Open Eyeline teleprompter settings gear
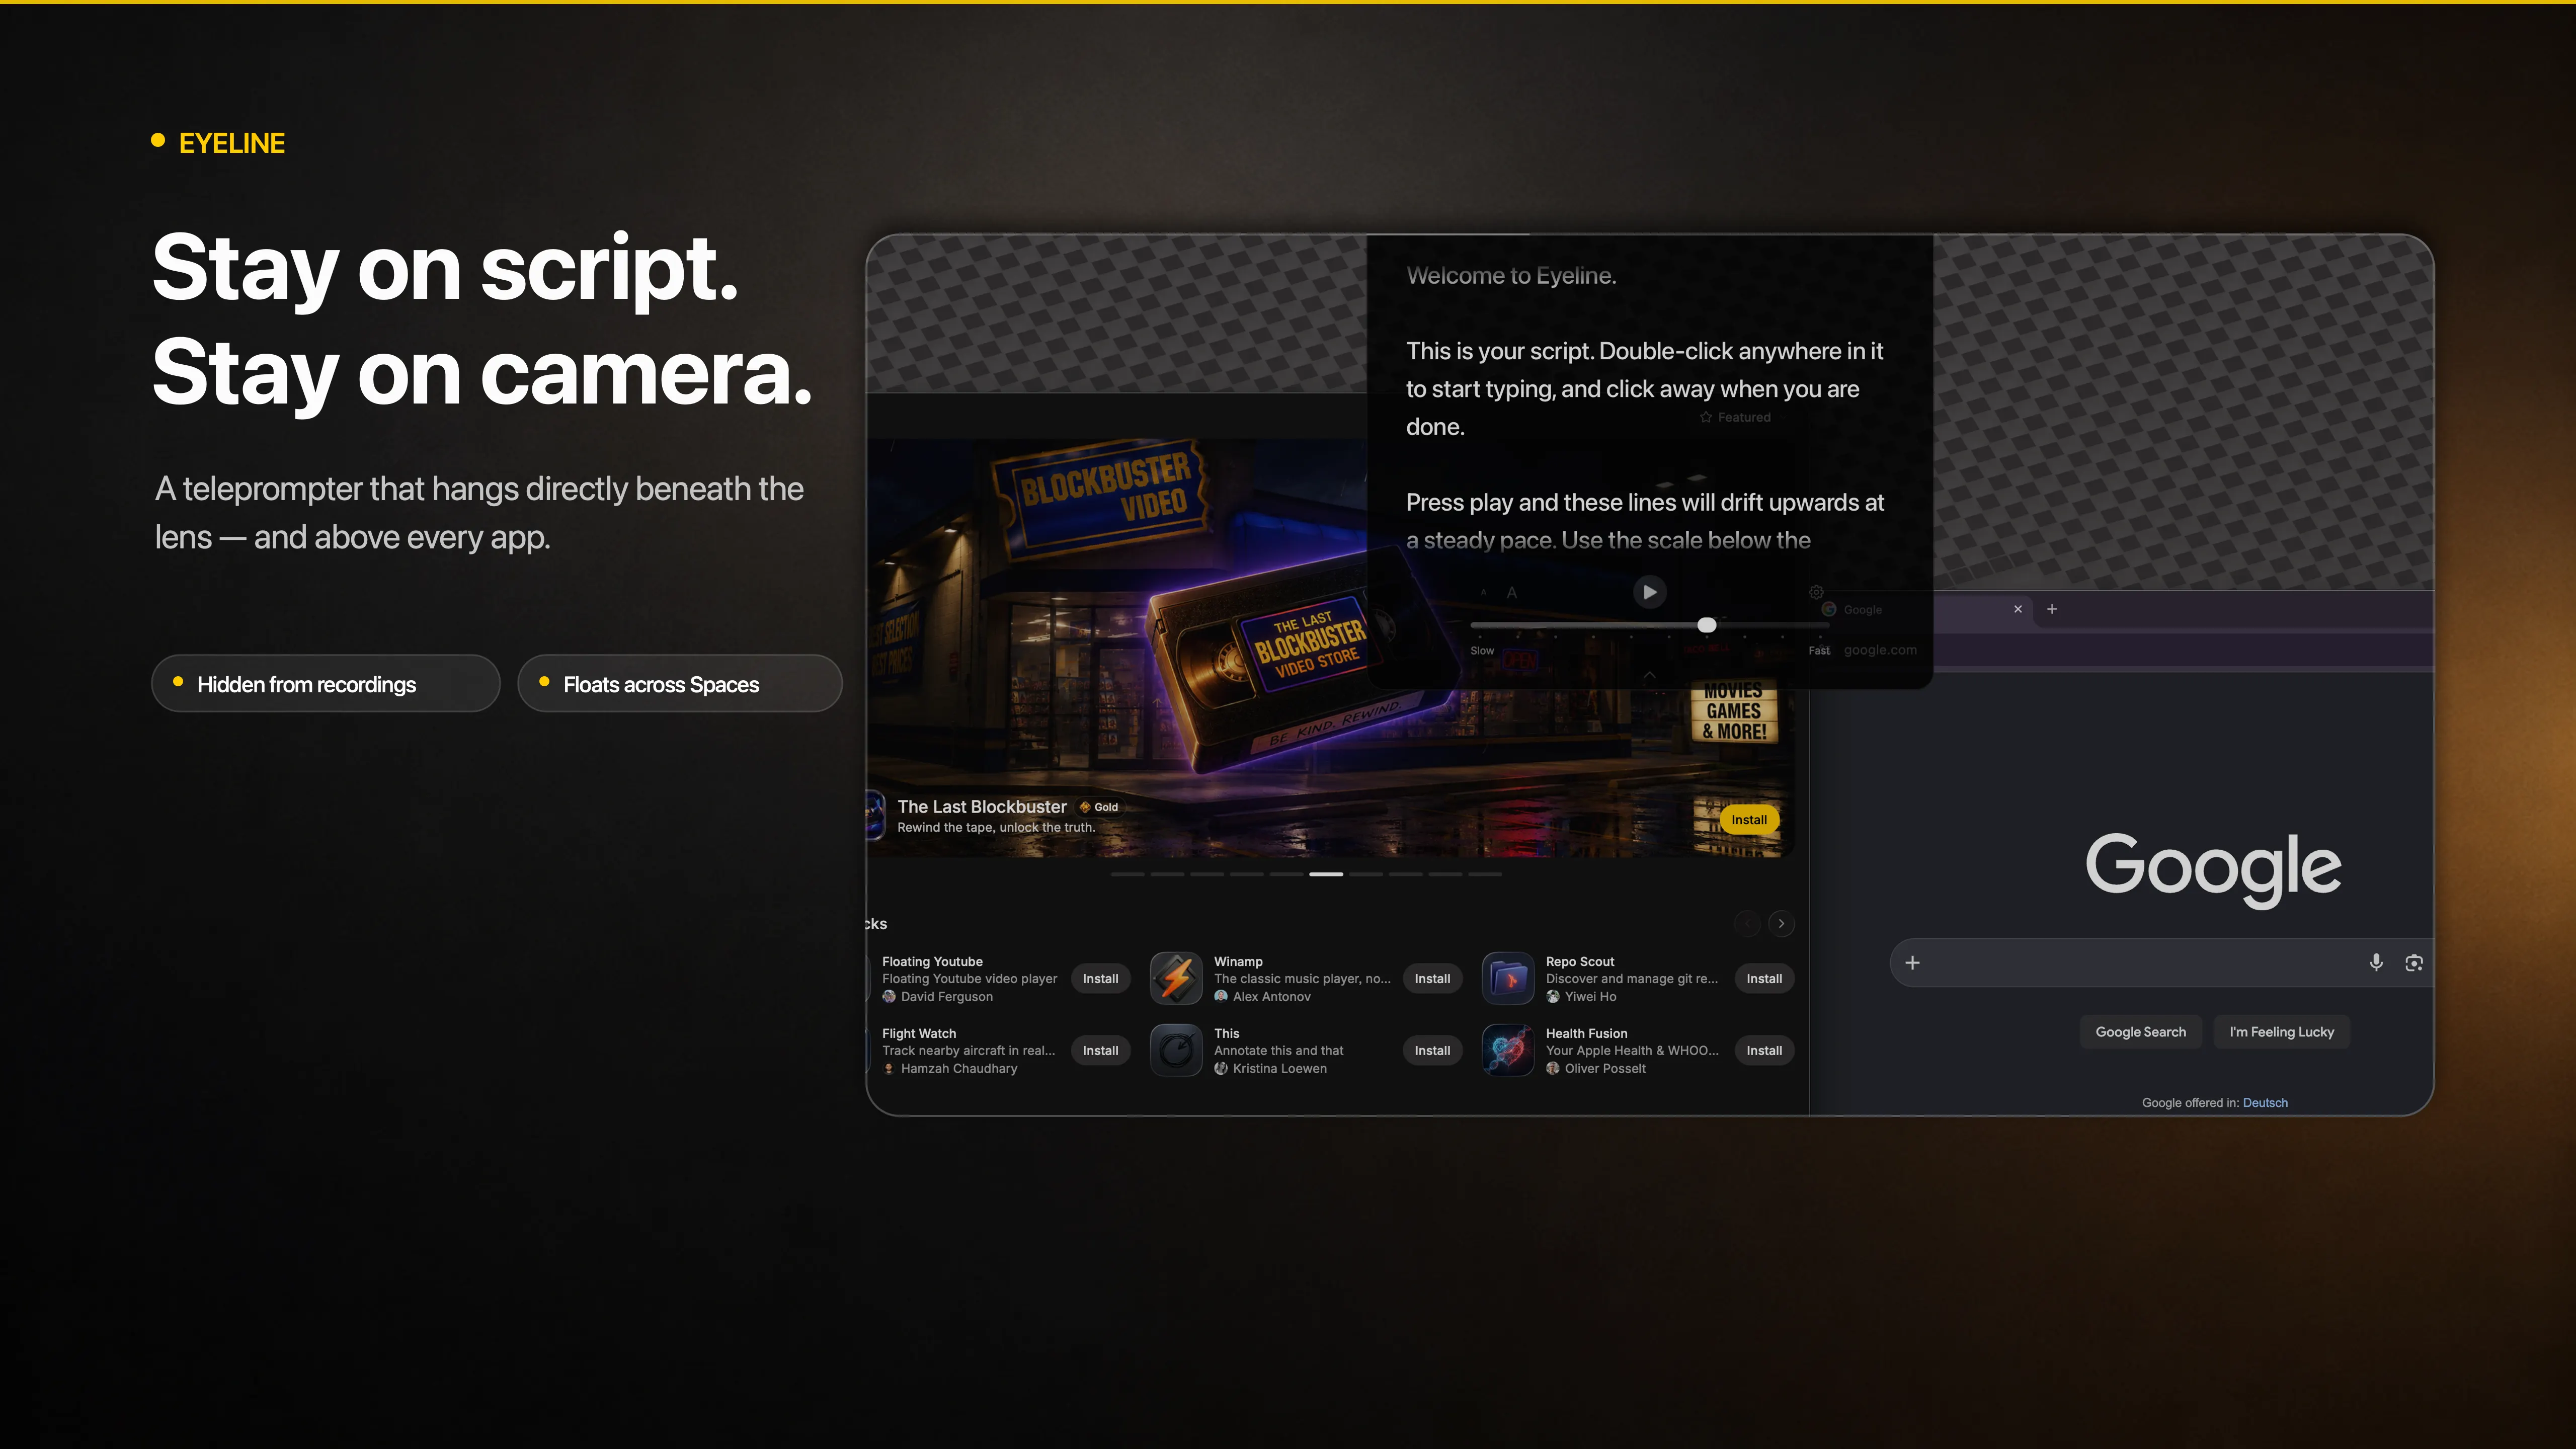This screenshot has height=1449, width=2576. [1816, 592]
